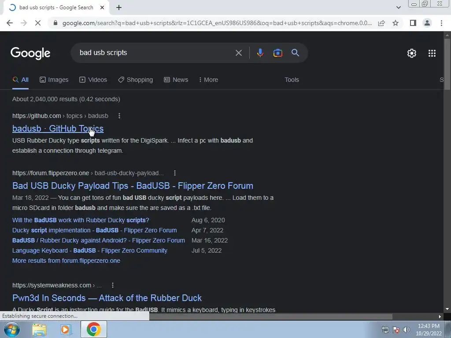451x338 pixels.
Task: Click the network tray icon
Action: 385,330
